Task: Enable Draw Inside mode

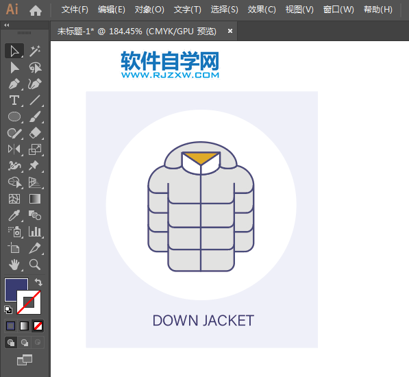Action: 38,343
